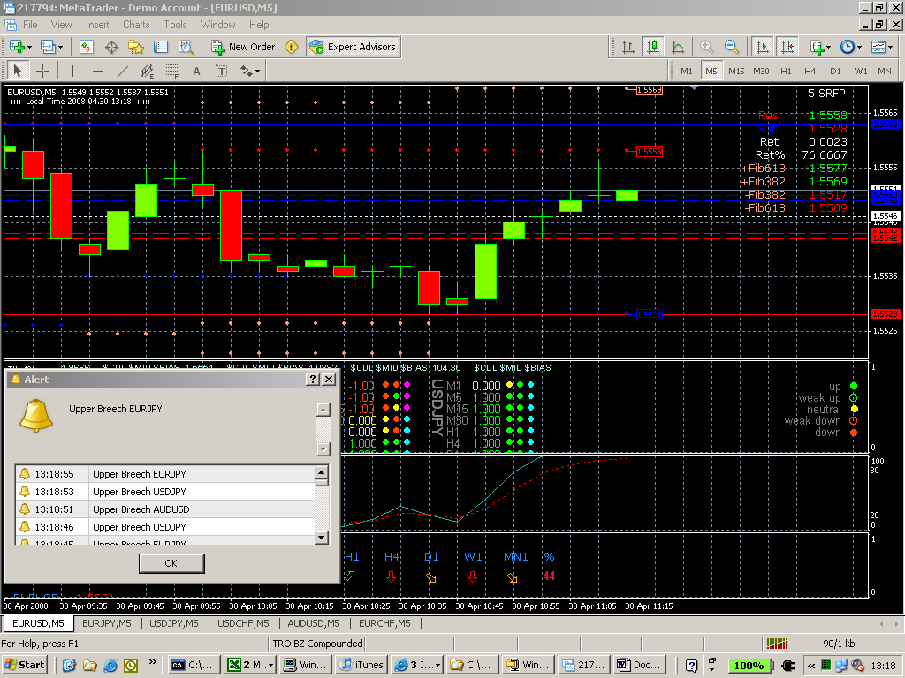This screenshot has width=905, height=678.
Task: Open iTunes from the taskbar
Action: pyautogui.click(x=361, y=666)
